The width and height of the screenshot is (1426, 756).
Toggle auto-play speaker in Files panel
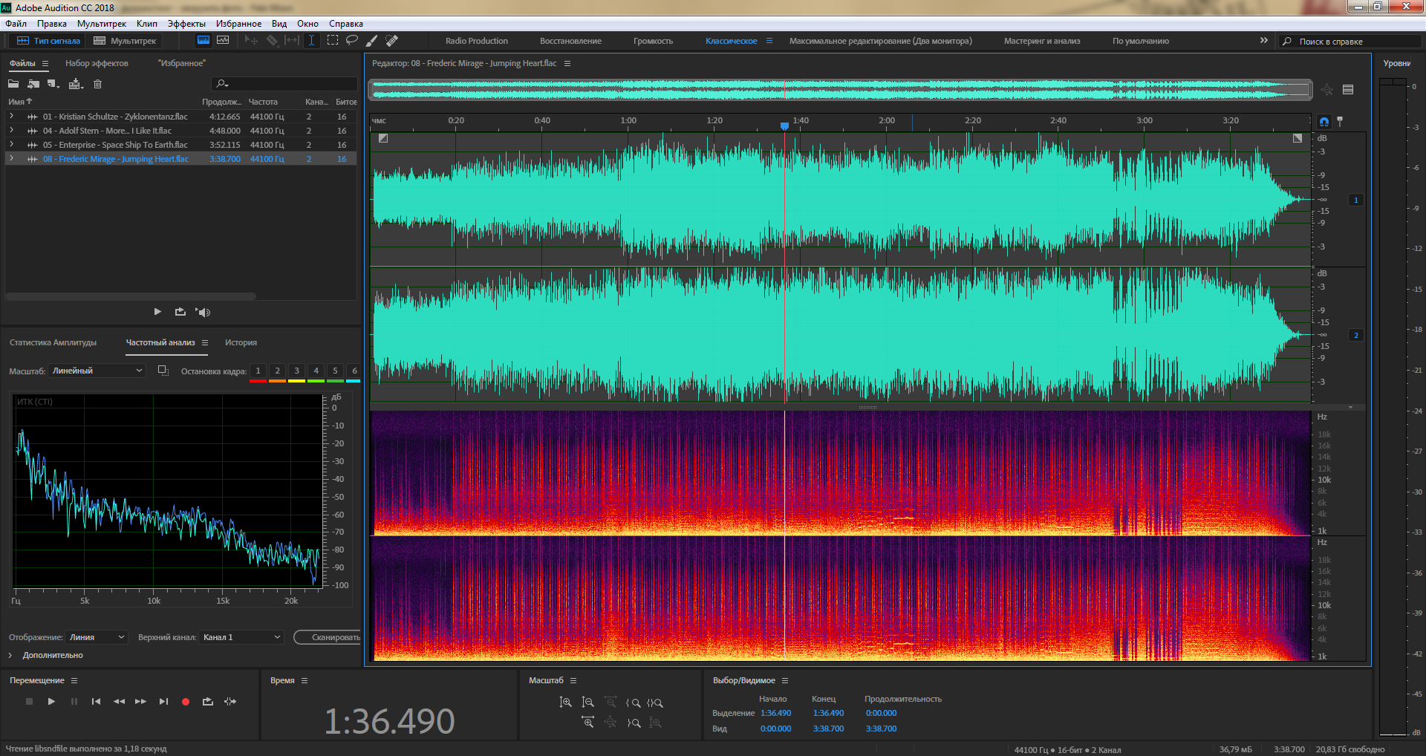tap(204, 312)
